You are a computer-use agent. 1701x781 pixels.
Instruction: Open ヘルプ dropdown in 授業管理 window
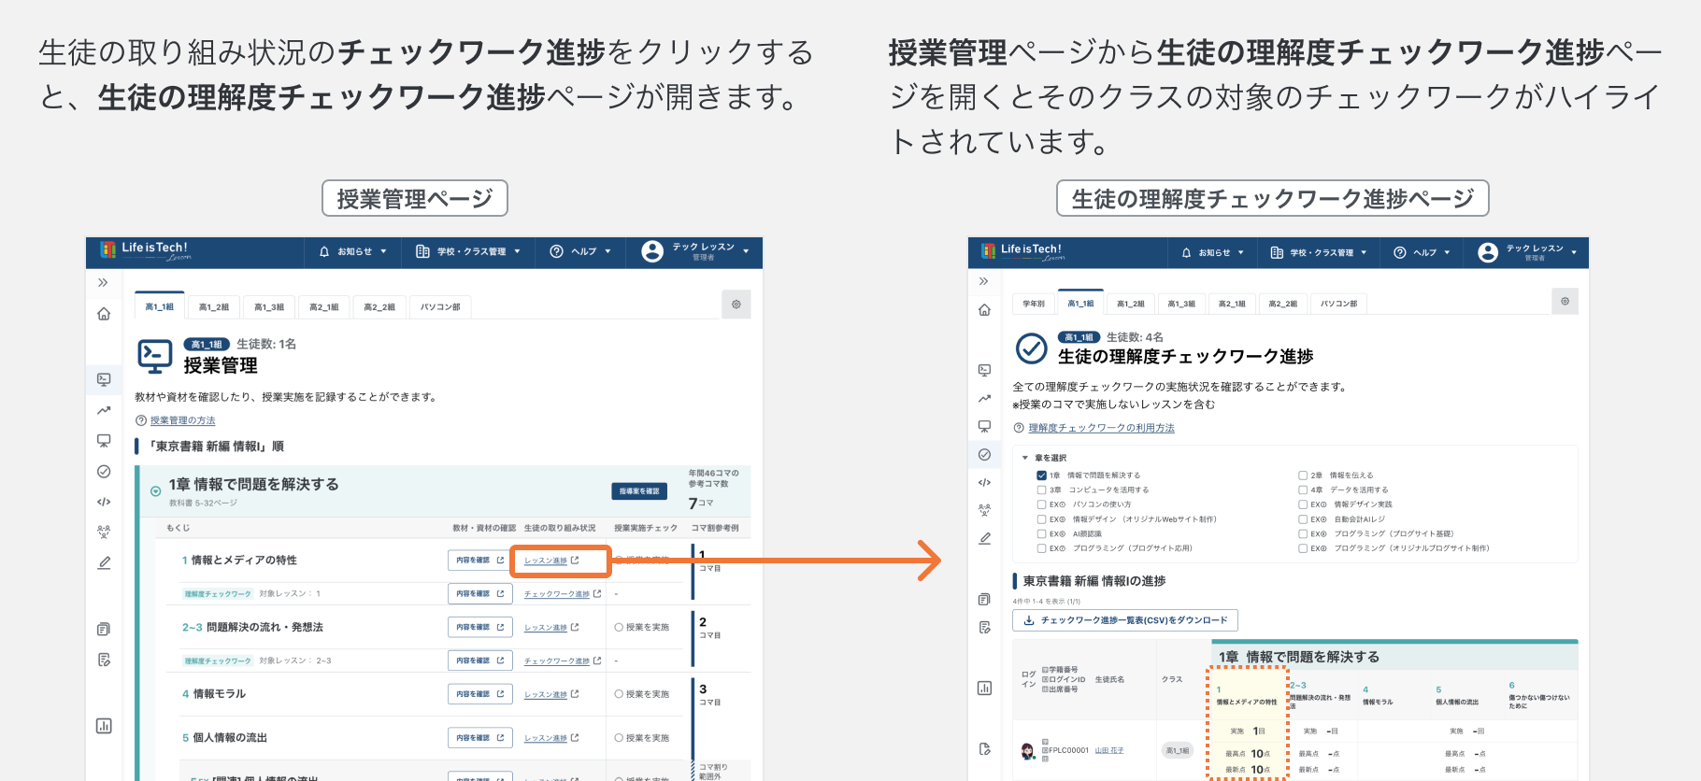(580, 252)
